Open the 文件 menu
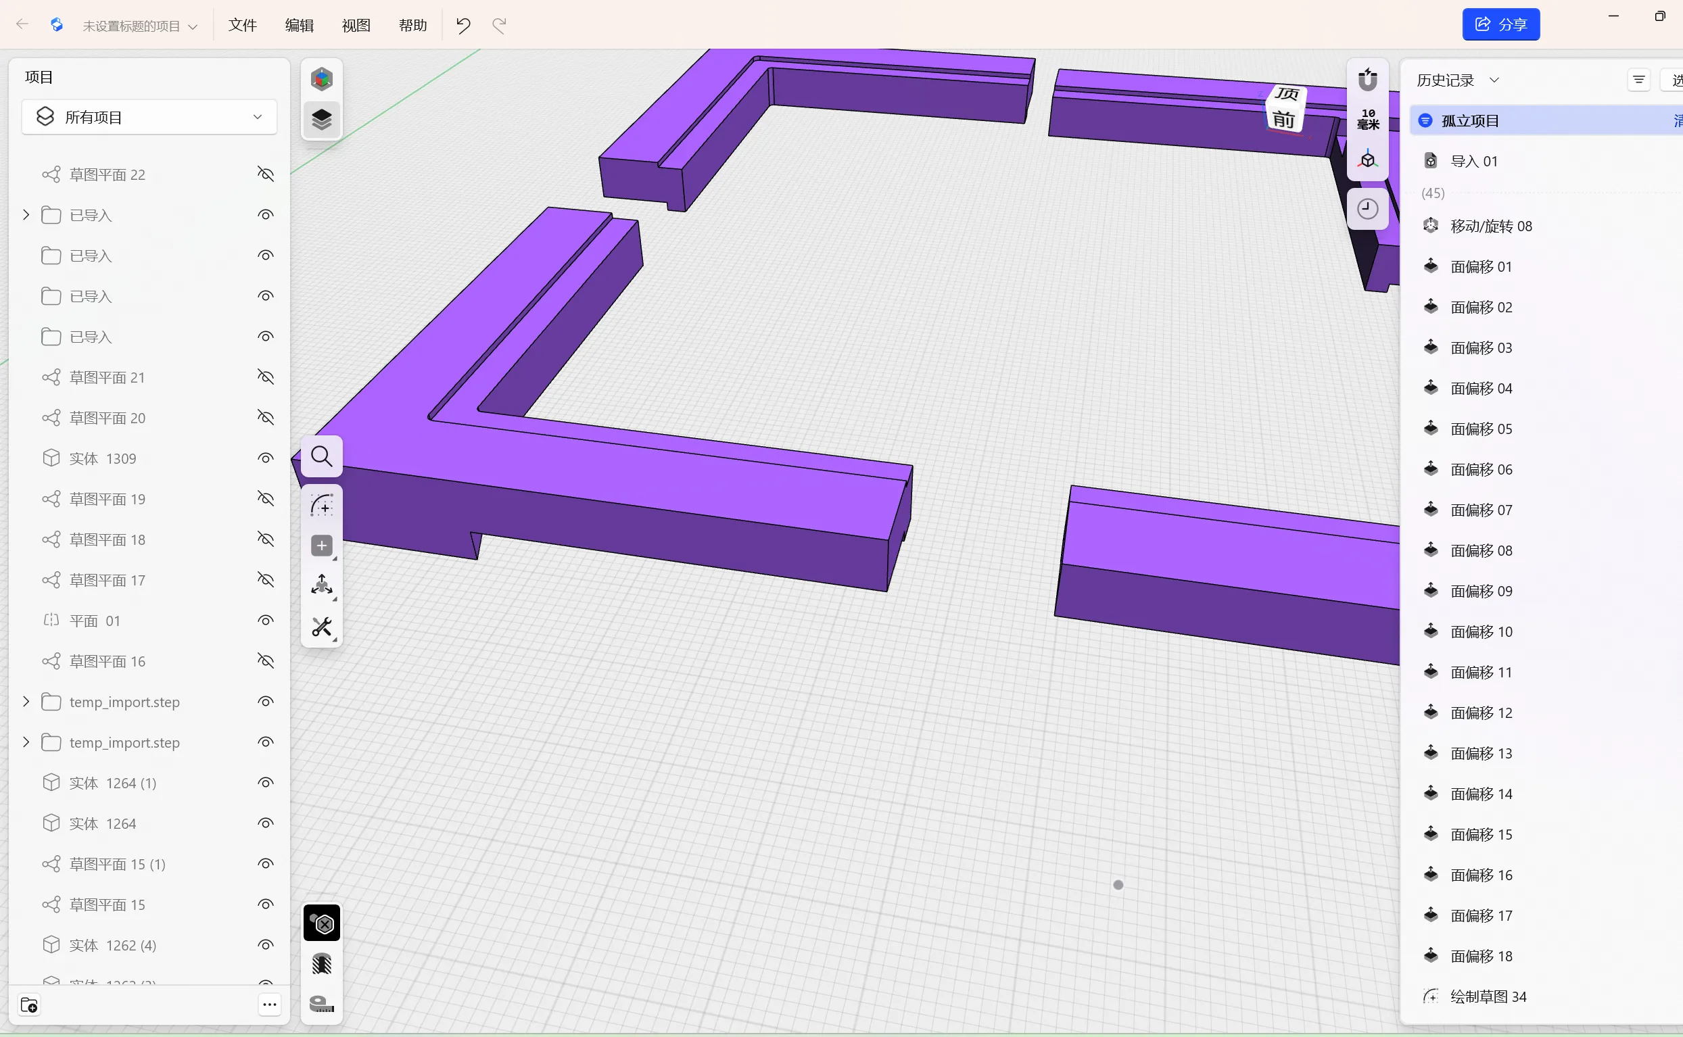 pos(242,26)
